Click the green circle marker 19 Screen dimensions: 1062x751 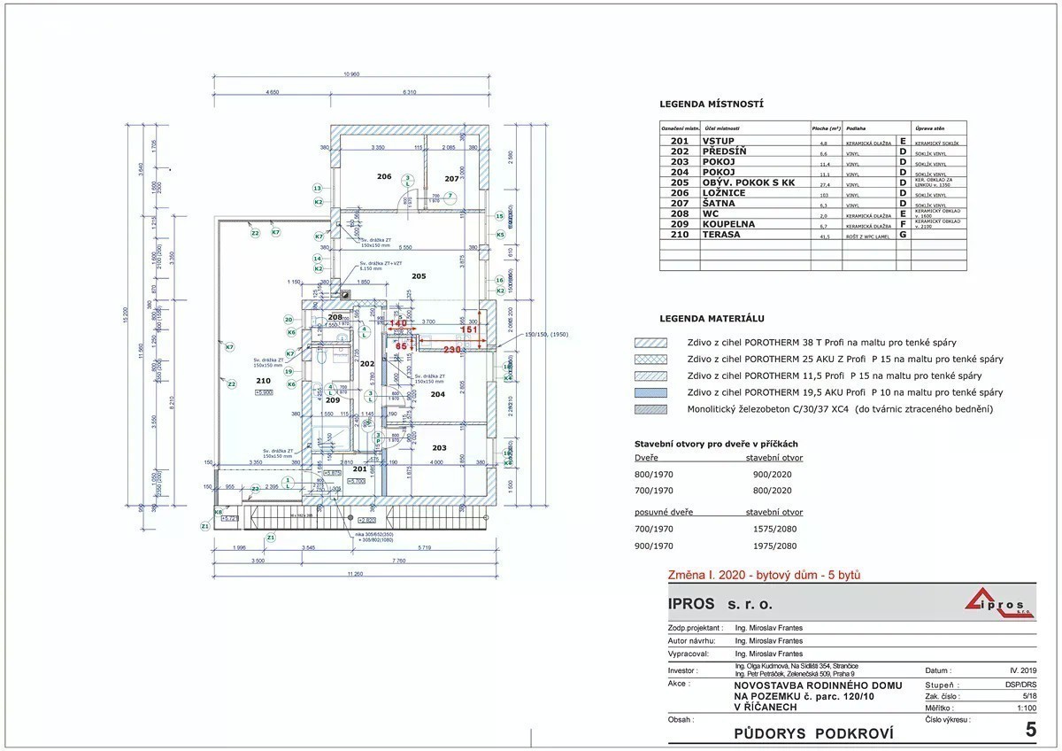click(289, 371)
